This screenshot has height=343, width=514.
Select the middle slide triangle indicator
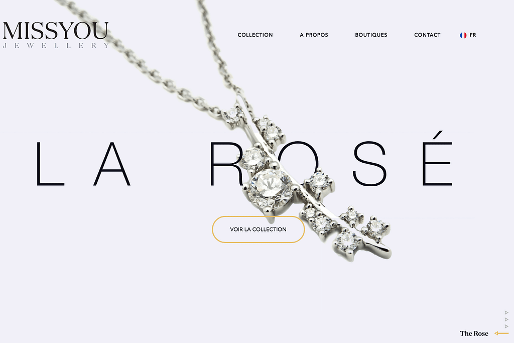(506, 319)
